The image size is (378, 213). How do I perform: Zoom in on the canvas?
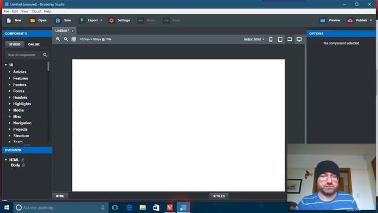coord(58,39)
